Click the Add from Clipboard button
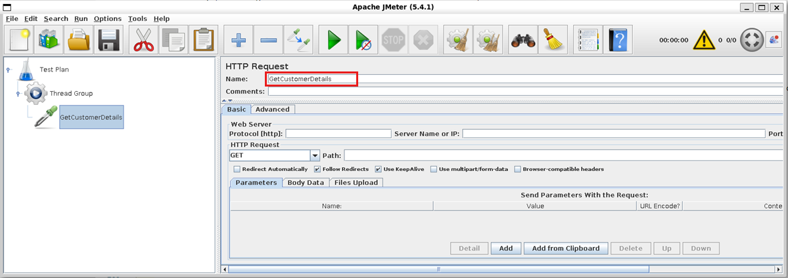 tap(566, 248)
